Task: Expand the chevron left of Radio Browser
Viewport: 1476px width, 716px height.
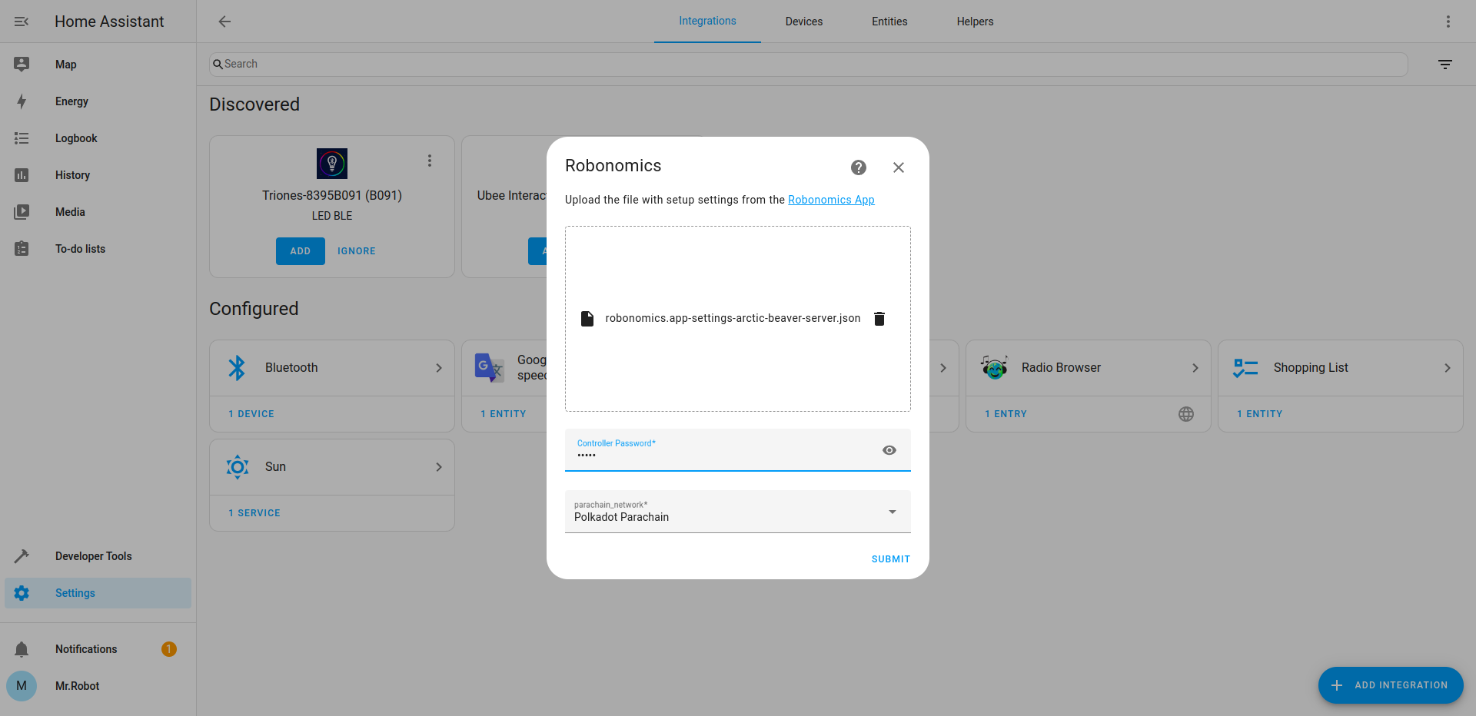Action: (x=943, y=368)
